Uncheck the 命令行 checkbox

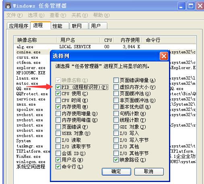pos(58,166)
